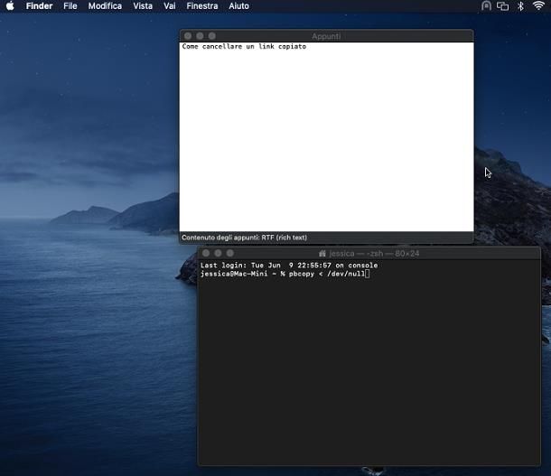Image resolution: width=551 pixels, height=476 pixels.
Task: Open the arch-shaped menu bar icon
Action: coord(486,6)
